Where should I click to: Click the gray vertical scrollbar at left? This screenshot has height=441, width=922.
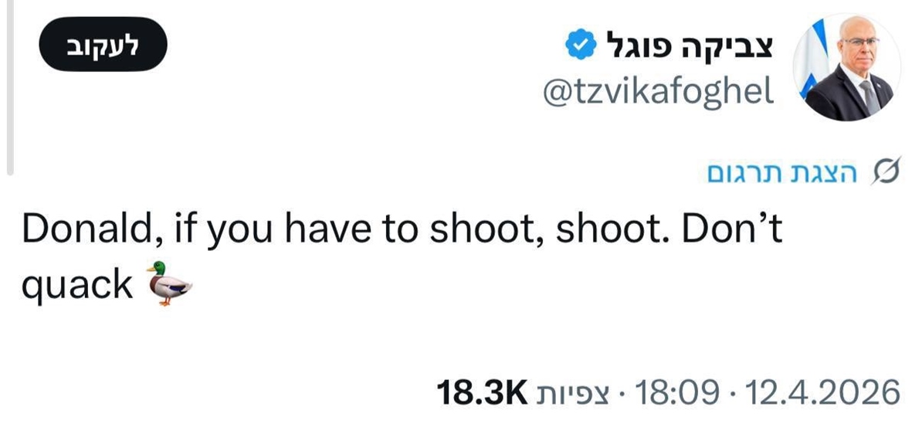coord(9,85)
